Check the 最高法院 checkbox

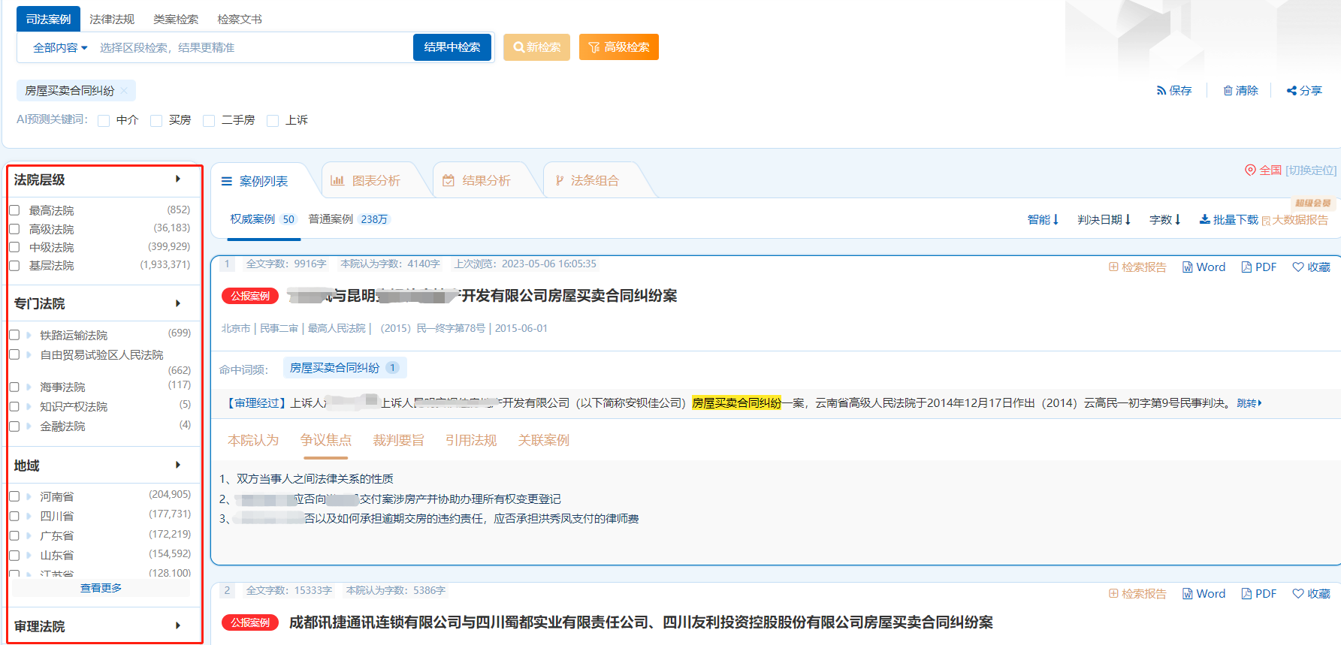pyautogui.click(x=14, y=211)
